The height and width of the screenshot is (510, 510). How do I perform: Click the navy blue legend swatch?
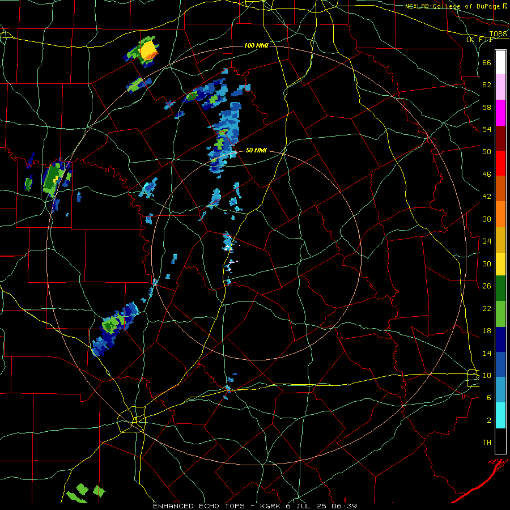[500, 339]
